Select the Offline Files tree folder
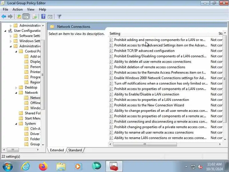229x172 pixels. (35, 103)
